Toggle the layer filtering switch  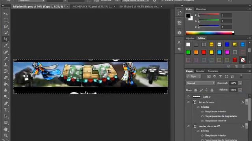coord(241,76)
